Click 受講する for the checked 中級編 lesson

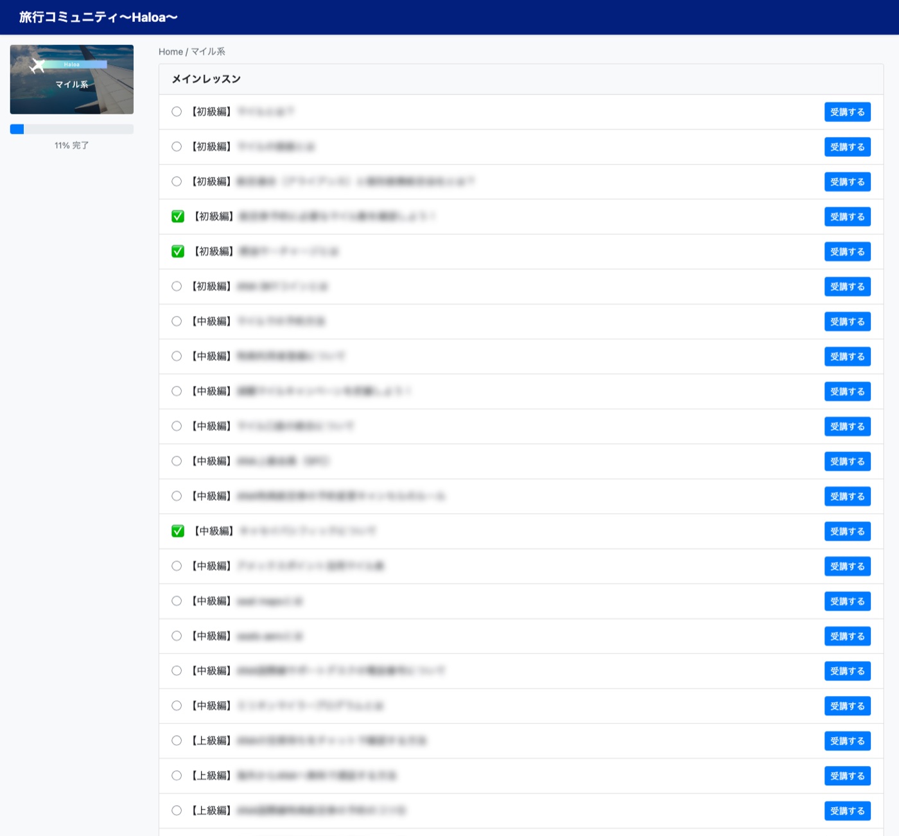click(x=847, y=531)
